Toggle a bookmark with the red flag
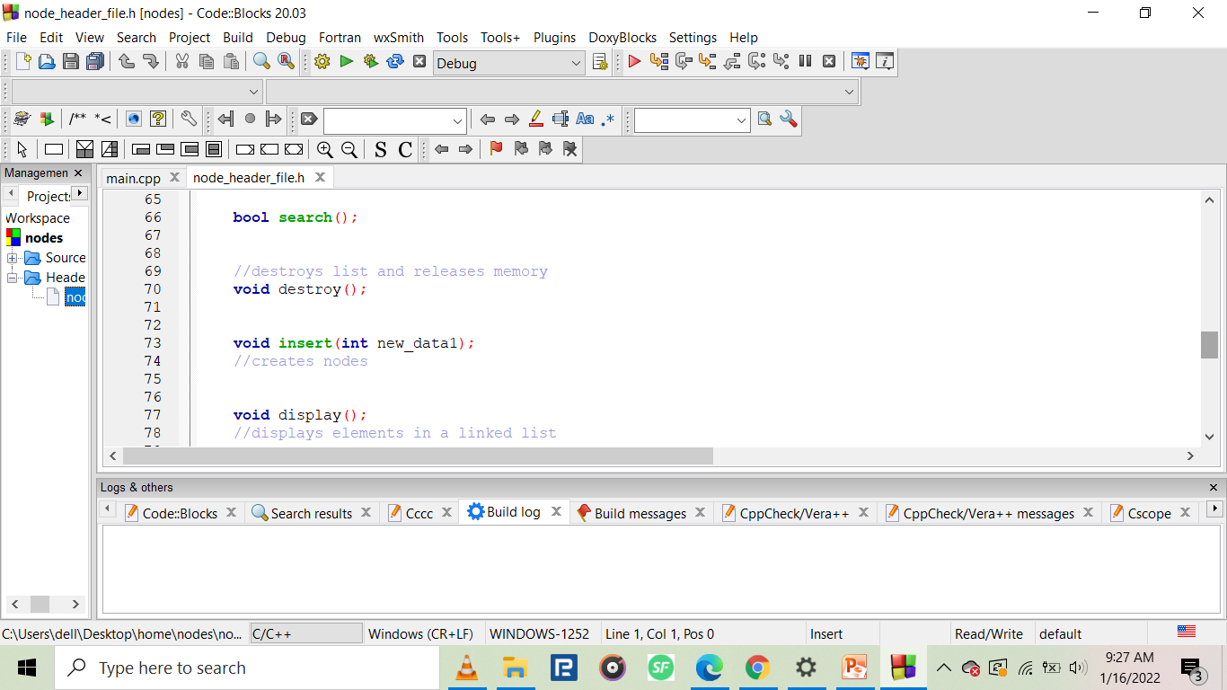 click(x=495, y=149)
